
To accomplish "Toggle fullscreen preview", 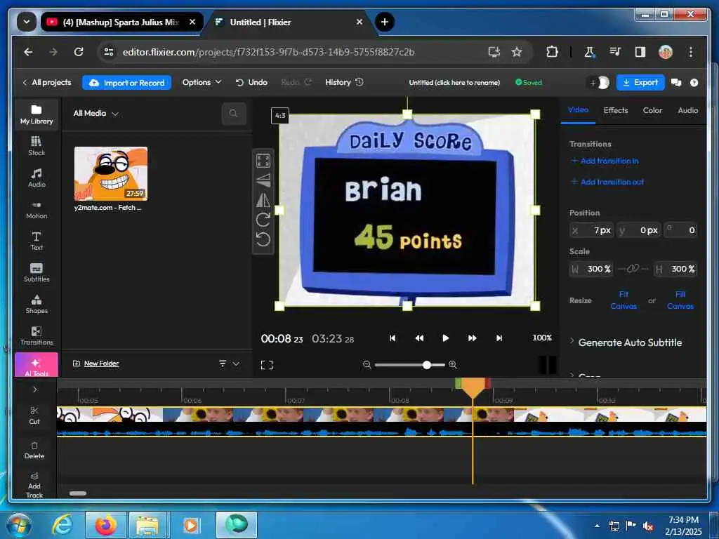I will click(267, 365).
